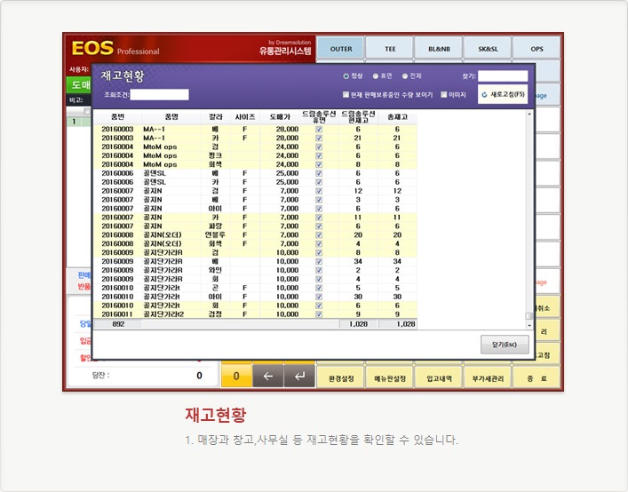
Task: Select the 골덴SL 베 row name
Action: [x=155, y=173]
